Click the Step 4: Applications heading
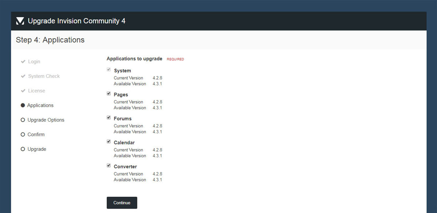The image size is (437, 213). click(x=50, y=40)
